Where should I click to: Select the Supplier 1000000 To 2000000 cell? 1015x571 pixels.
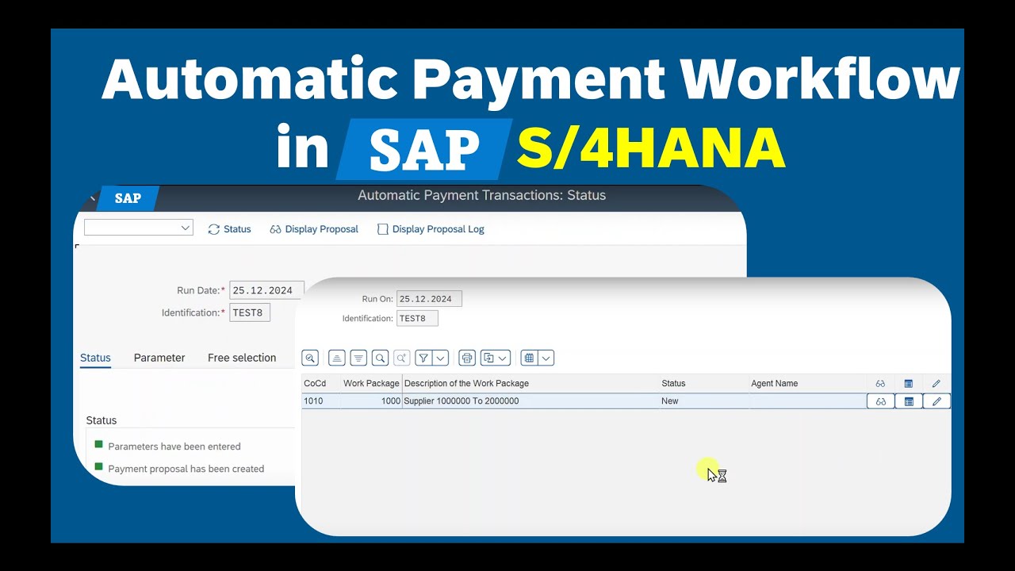click(x=531, y=401)
